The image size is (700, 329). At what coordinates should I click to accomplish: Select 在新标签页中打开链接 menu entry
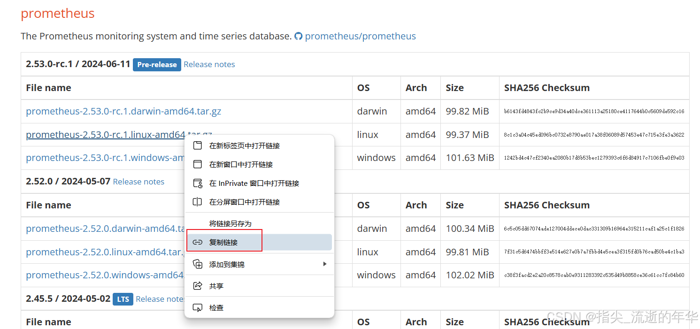[259, 145]
